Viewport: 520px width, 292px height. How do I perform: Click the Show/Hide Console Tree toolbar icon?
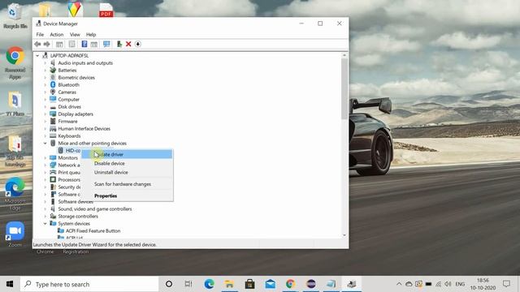pyautogui.click(x=59, y=44)
